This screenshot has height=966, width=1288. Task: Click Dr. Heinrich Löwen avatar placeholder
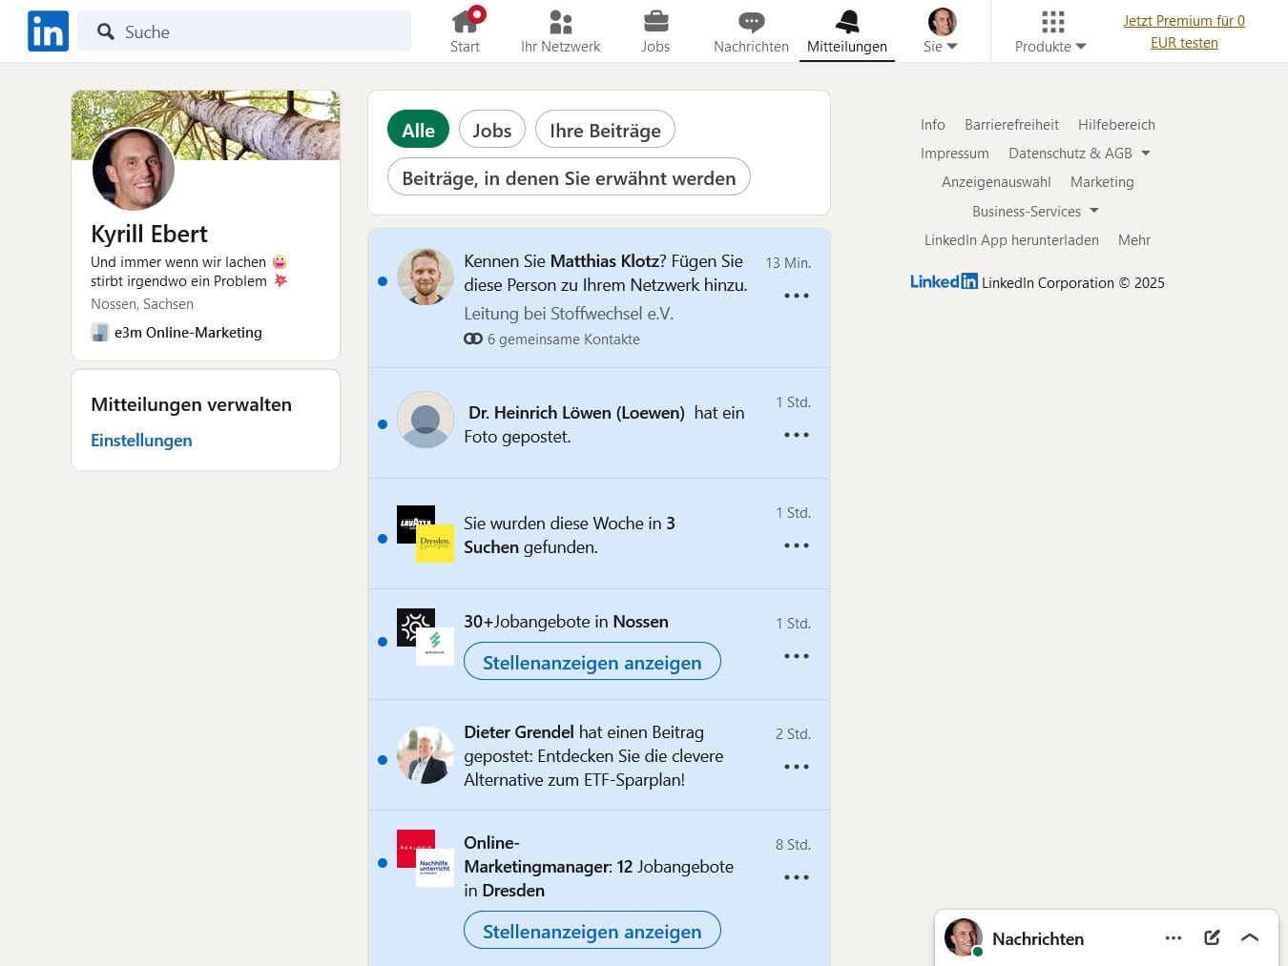tap(426, 420)
